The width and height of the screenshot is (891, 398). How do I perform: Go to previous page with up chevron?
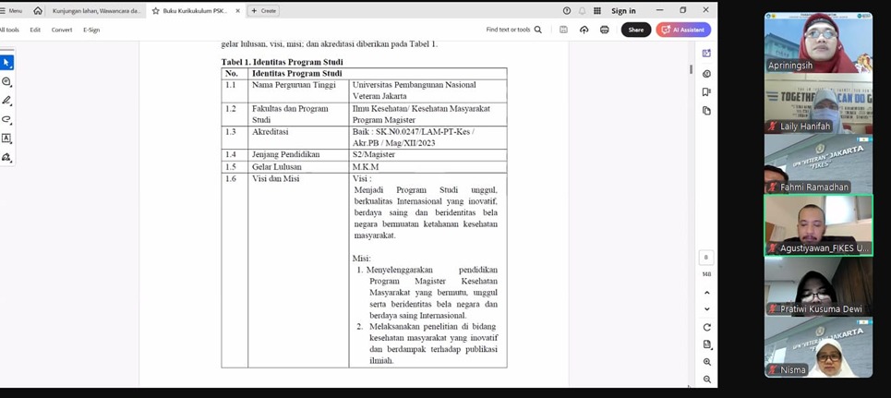[706, 293]
